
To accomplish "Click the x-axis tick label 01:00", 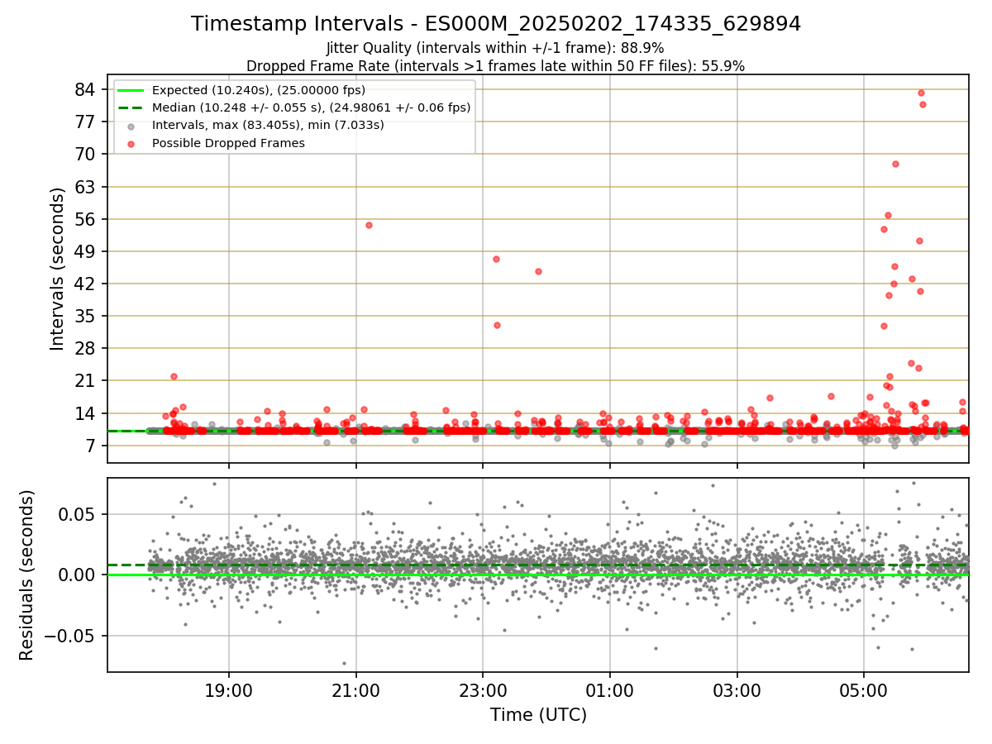I will click(610, 690).
